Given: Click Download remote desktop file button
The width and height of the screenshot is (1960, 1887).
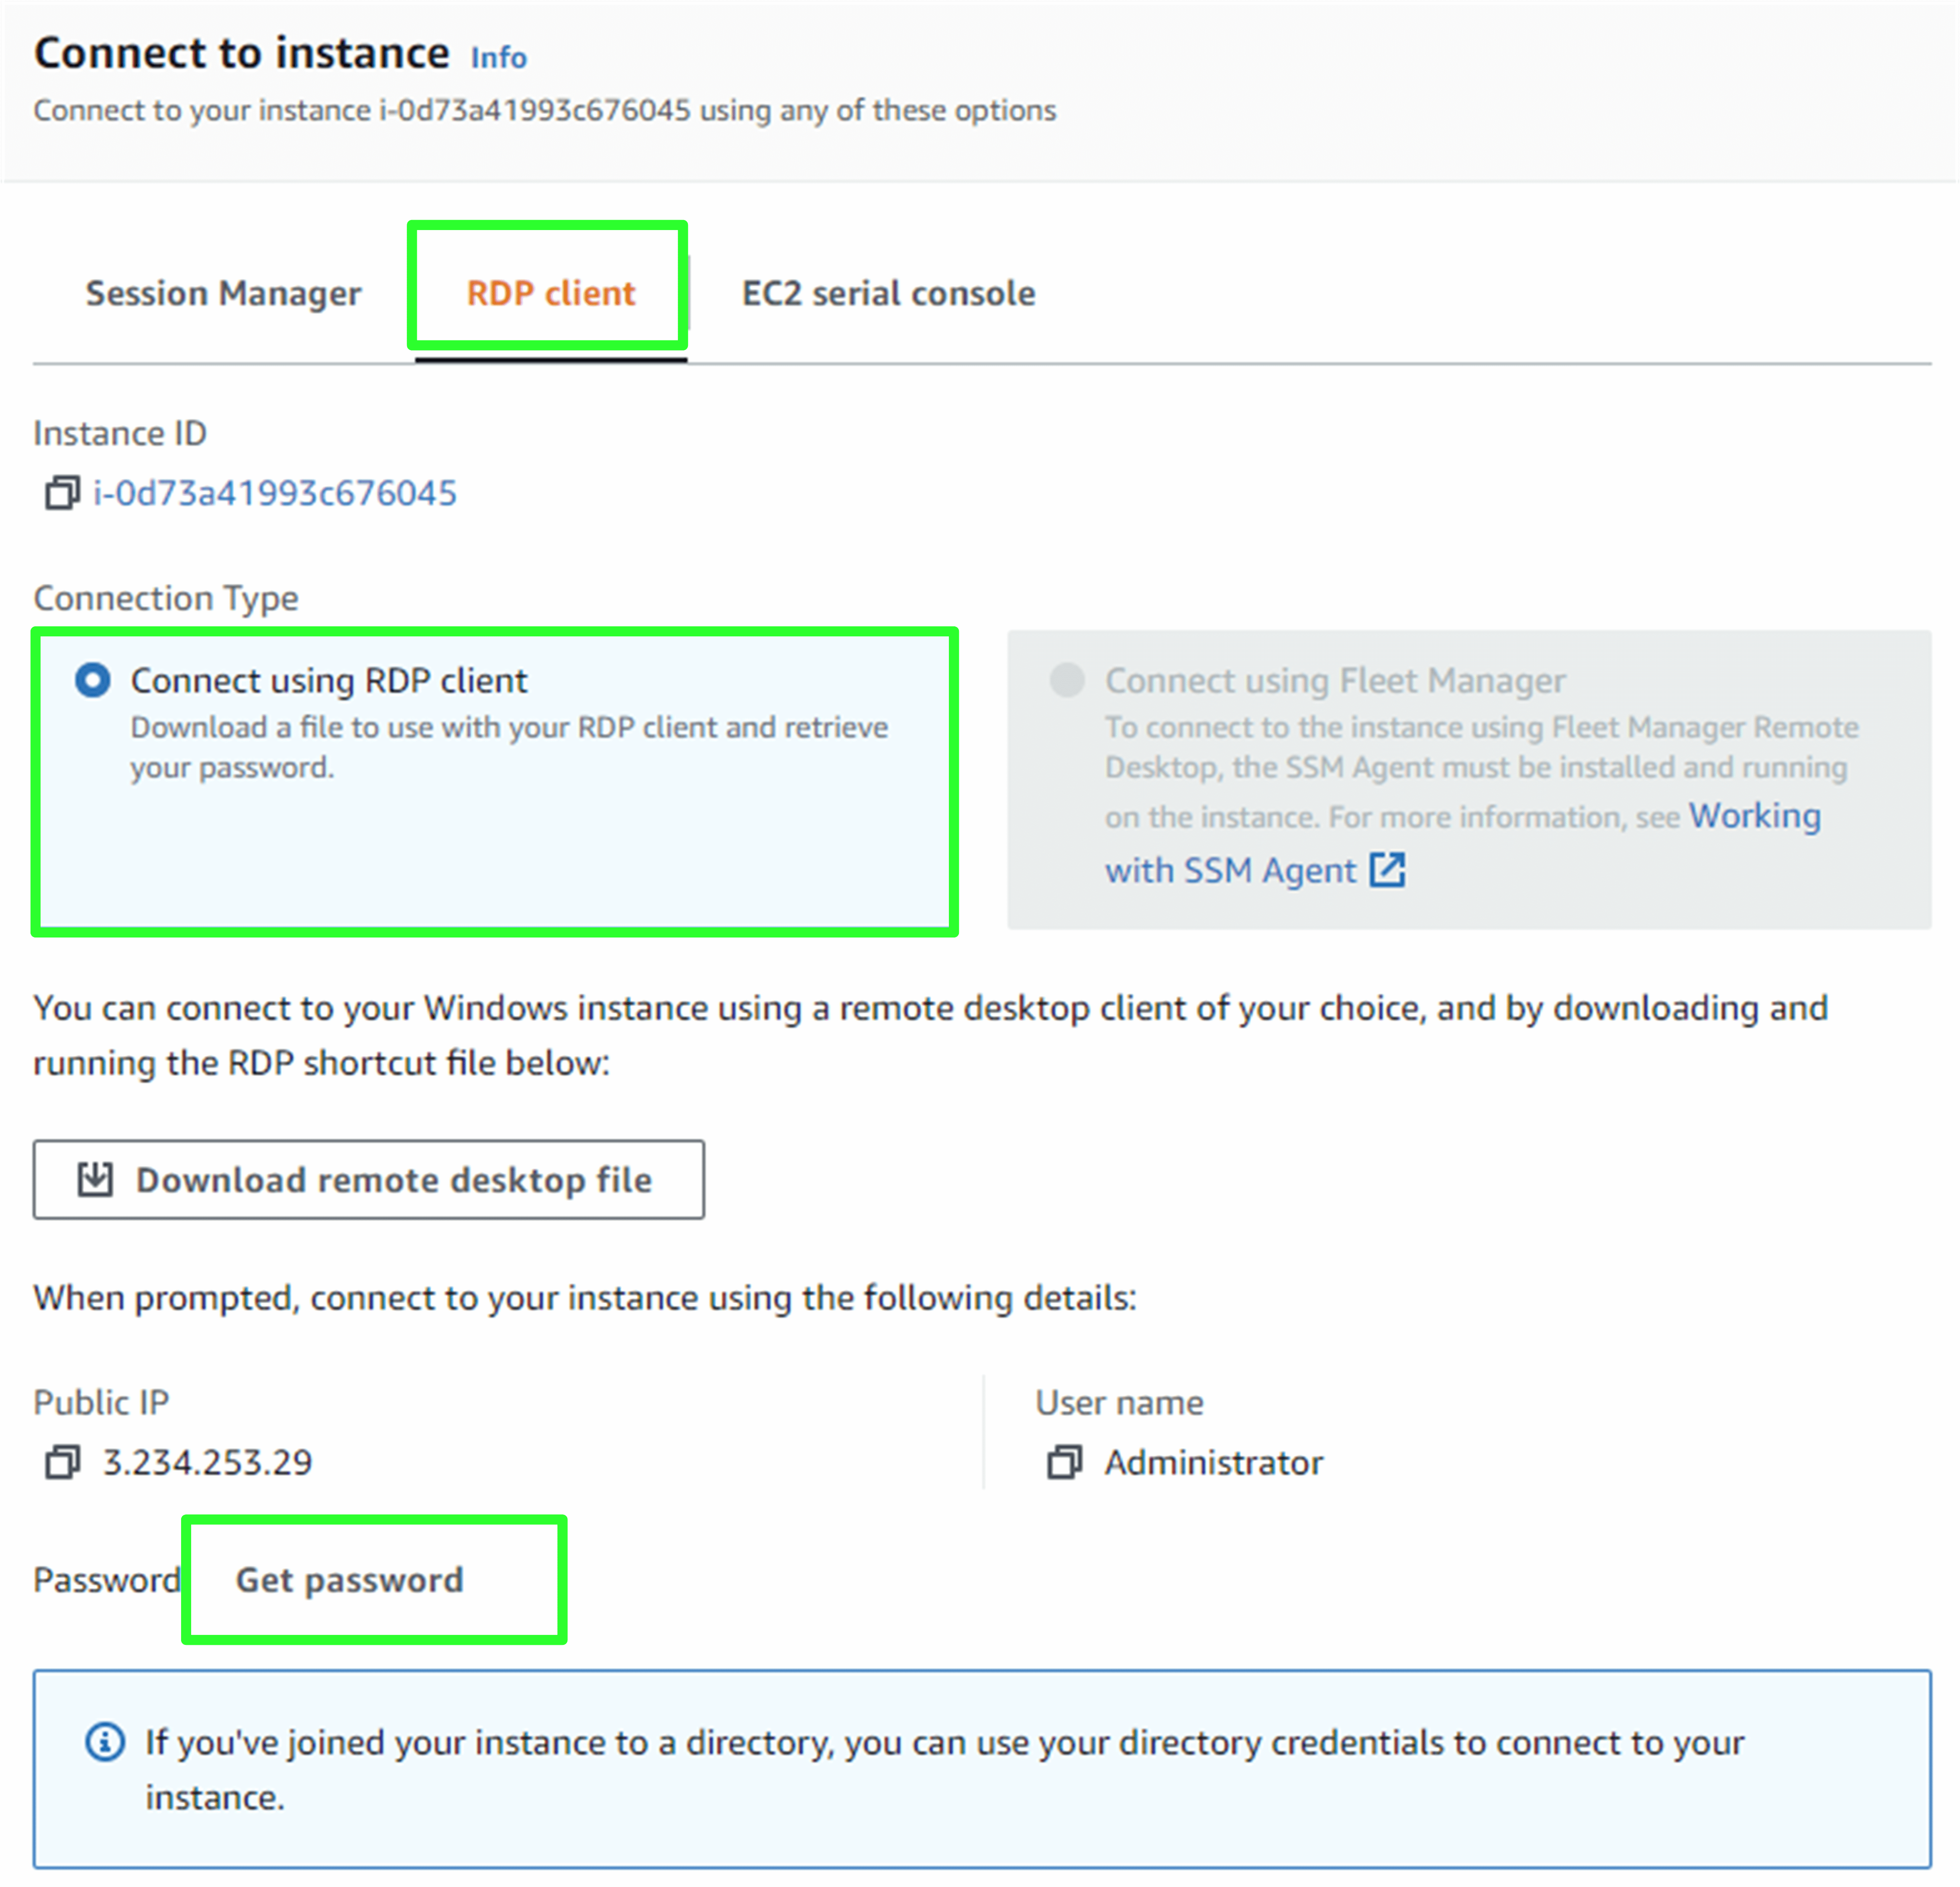Looking at the screenshot, I should click(369, 1180).
